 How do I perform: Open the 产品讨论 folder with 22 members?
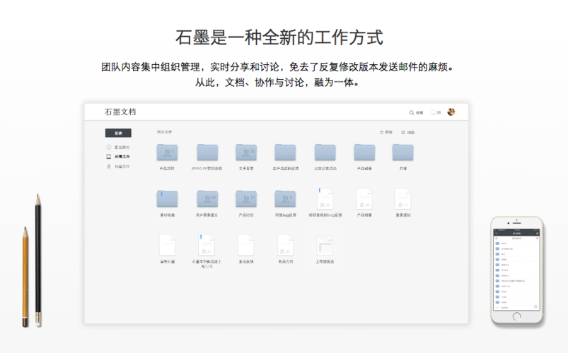(246, 199)
